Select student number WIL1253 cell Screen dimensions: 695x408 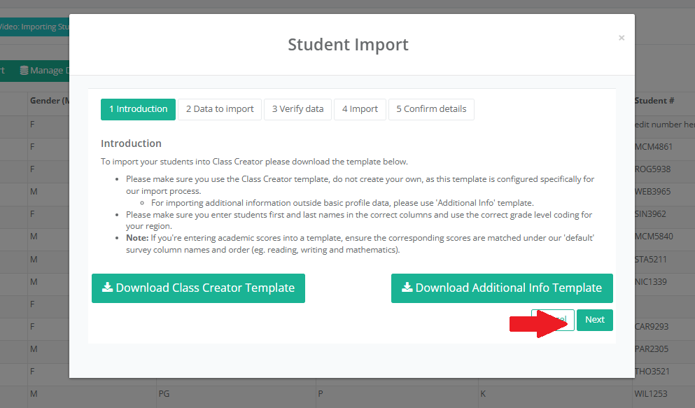pos(651,394)
